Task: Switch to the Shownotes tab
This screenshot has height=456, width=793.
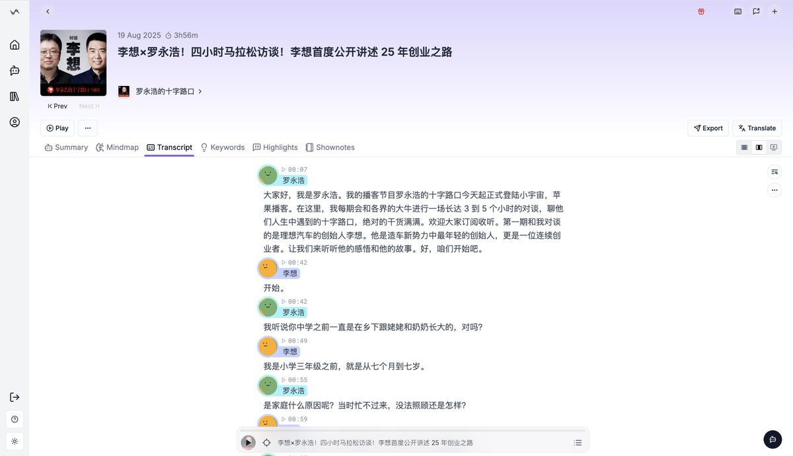Action: coord(330,147)
